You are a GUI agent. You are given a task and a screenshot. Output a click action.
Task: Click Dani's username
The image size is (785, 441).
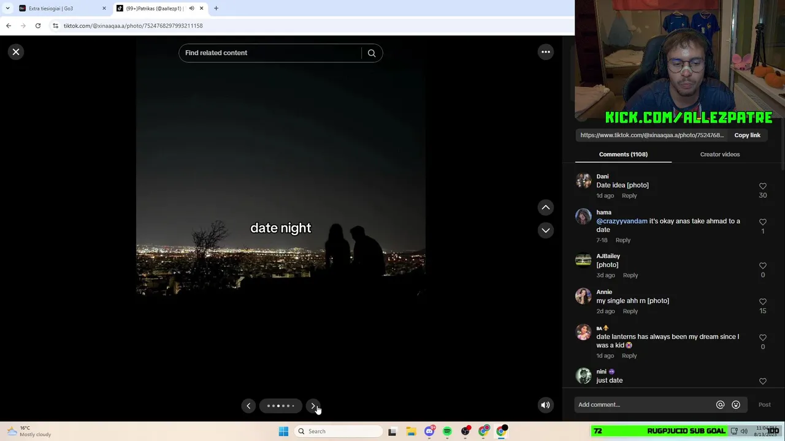point(602,176)
